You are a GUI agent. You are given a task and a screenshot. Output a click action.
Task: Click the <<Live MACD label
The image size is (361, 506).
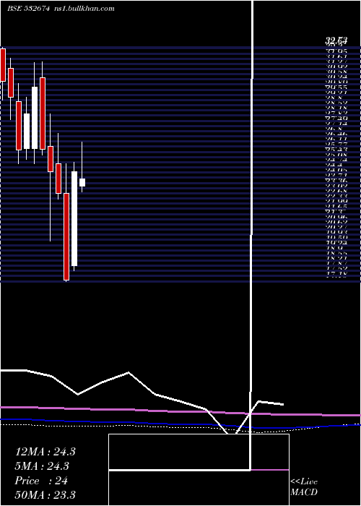pos(304,487)
